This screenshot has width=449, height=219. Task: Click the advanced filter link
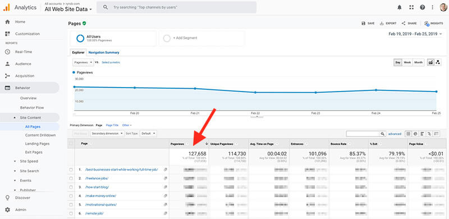click(x=395, y=134)
